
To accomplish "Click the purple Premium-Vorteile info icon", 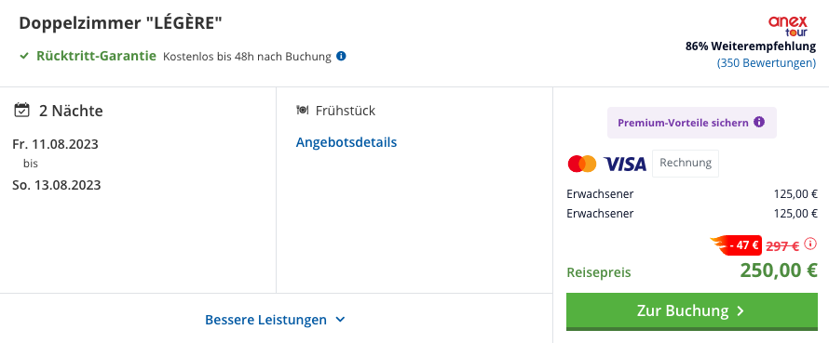I will click(759, 123).
